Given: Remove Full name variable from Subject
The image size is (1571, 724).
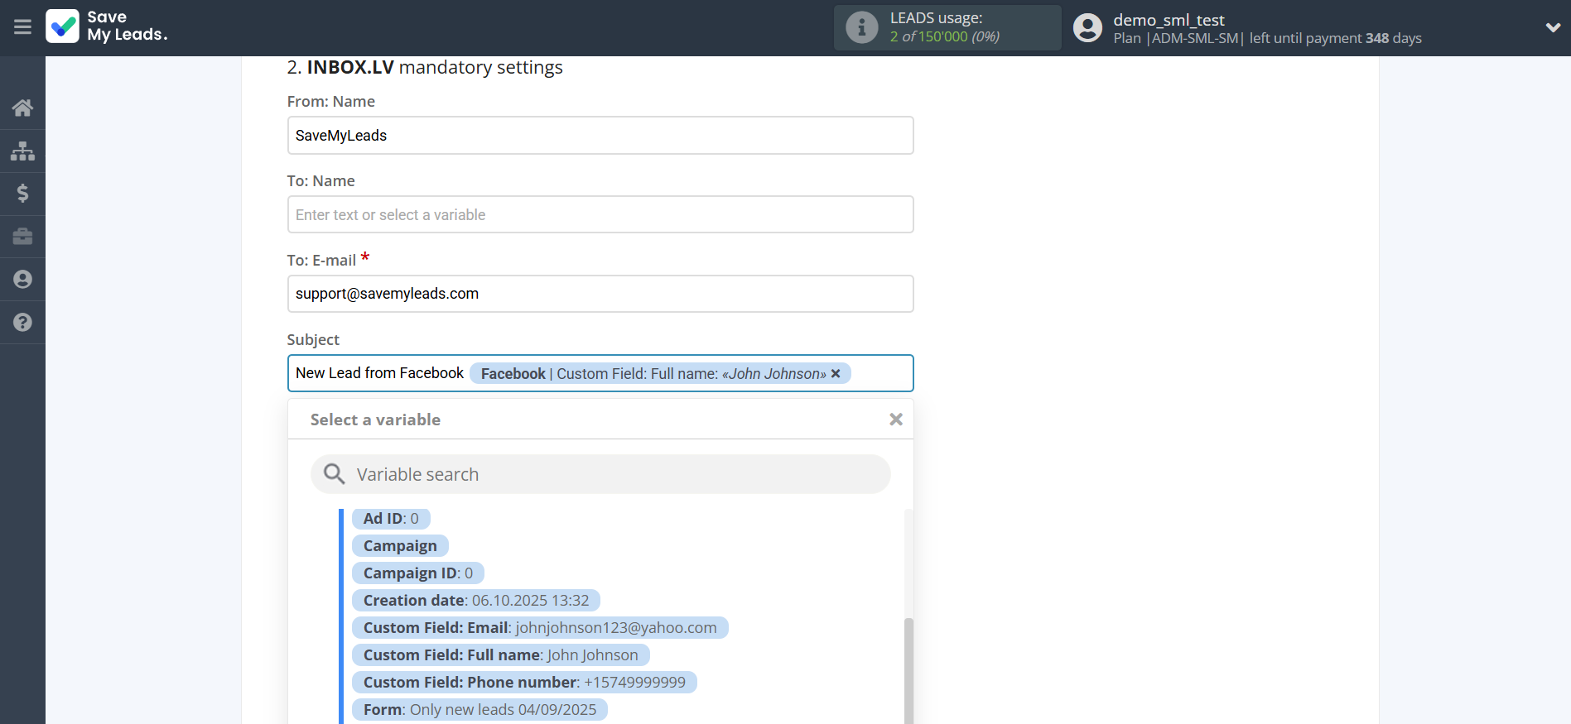Looking at the screenshot, I should point(836,374).
